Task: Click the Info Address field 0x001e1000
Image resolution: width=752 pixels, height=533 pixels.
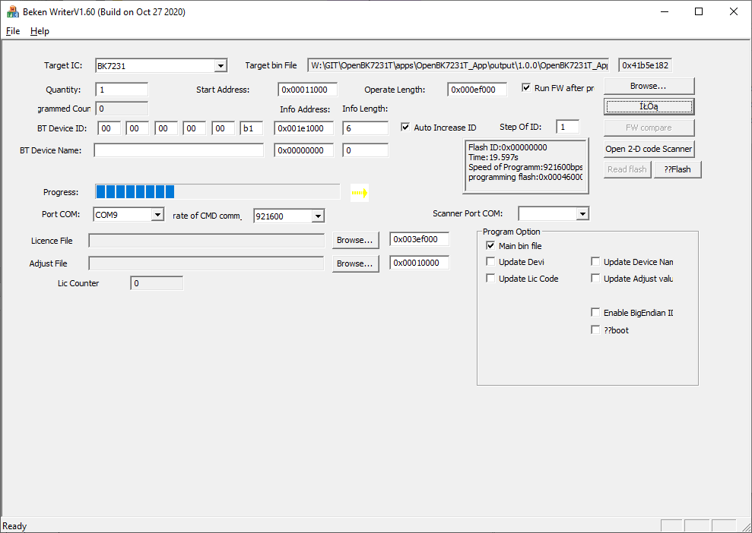Action: coord(304,128)
